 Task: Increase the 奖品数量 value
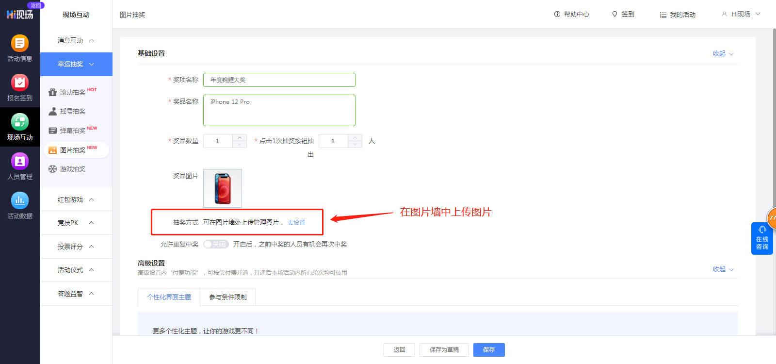(240, 138)
